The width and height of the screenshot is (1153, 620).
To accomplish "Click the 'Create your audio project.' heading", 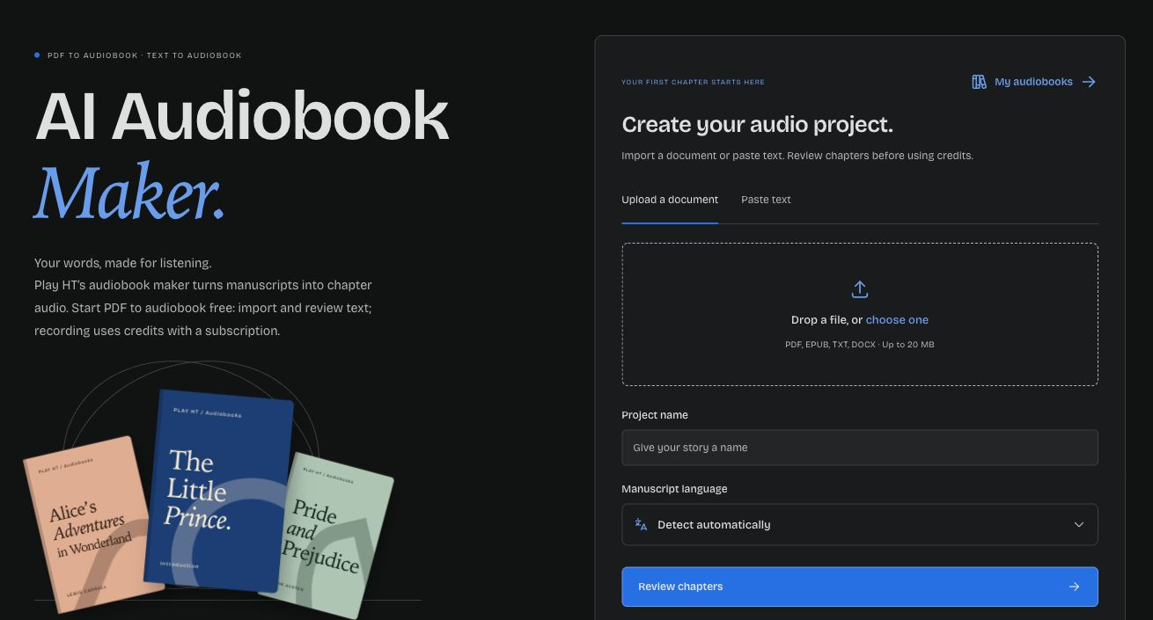I will (757, 125).
